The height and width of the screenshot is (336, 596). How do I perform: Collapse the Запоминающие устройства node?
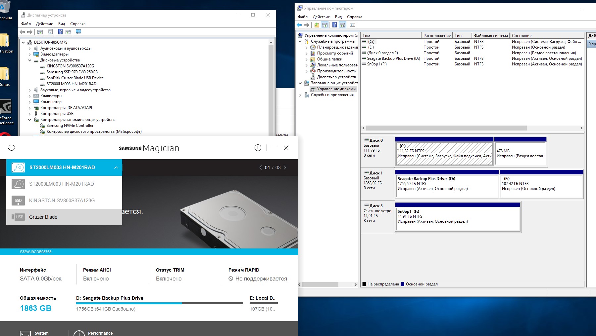pyautogui.click(x=300, y=83)
